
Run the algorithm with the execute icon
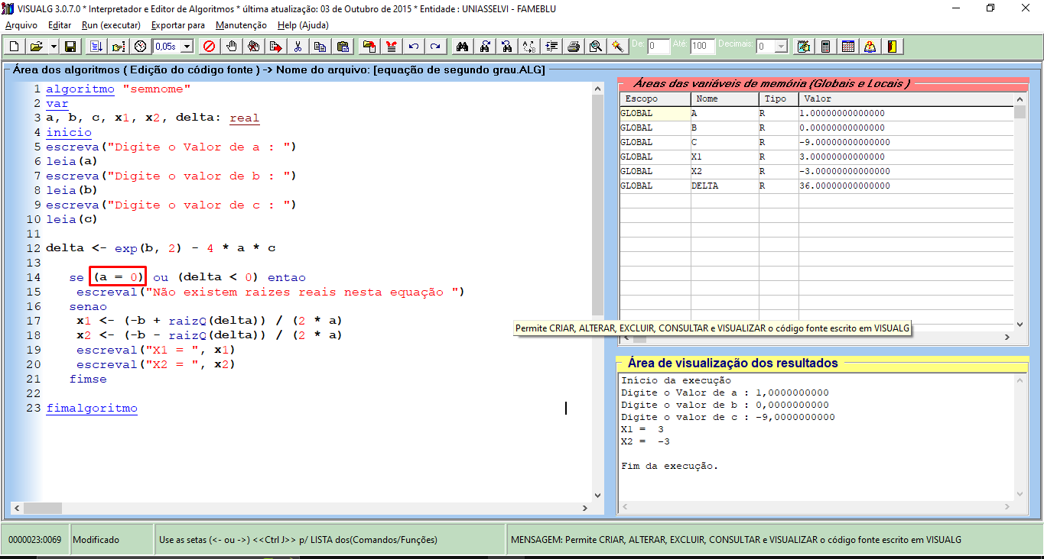(x=96, y=47)
